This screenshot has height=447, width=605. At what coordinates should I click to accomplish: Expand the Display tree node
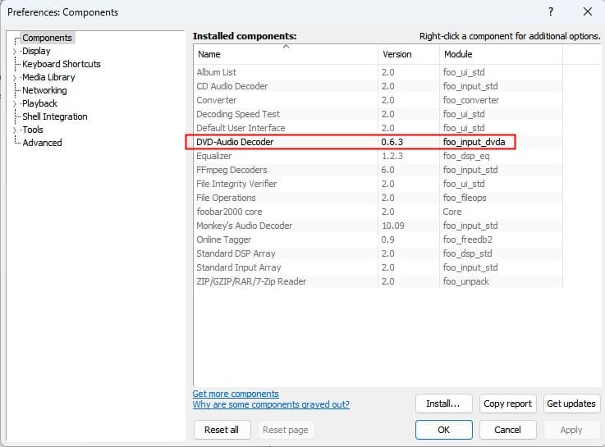pyautogui.click(x=15, y=51)
